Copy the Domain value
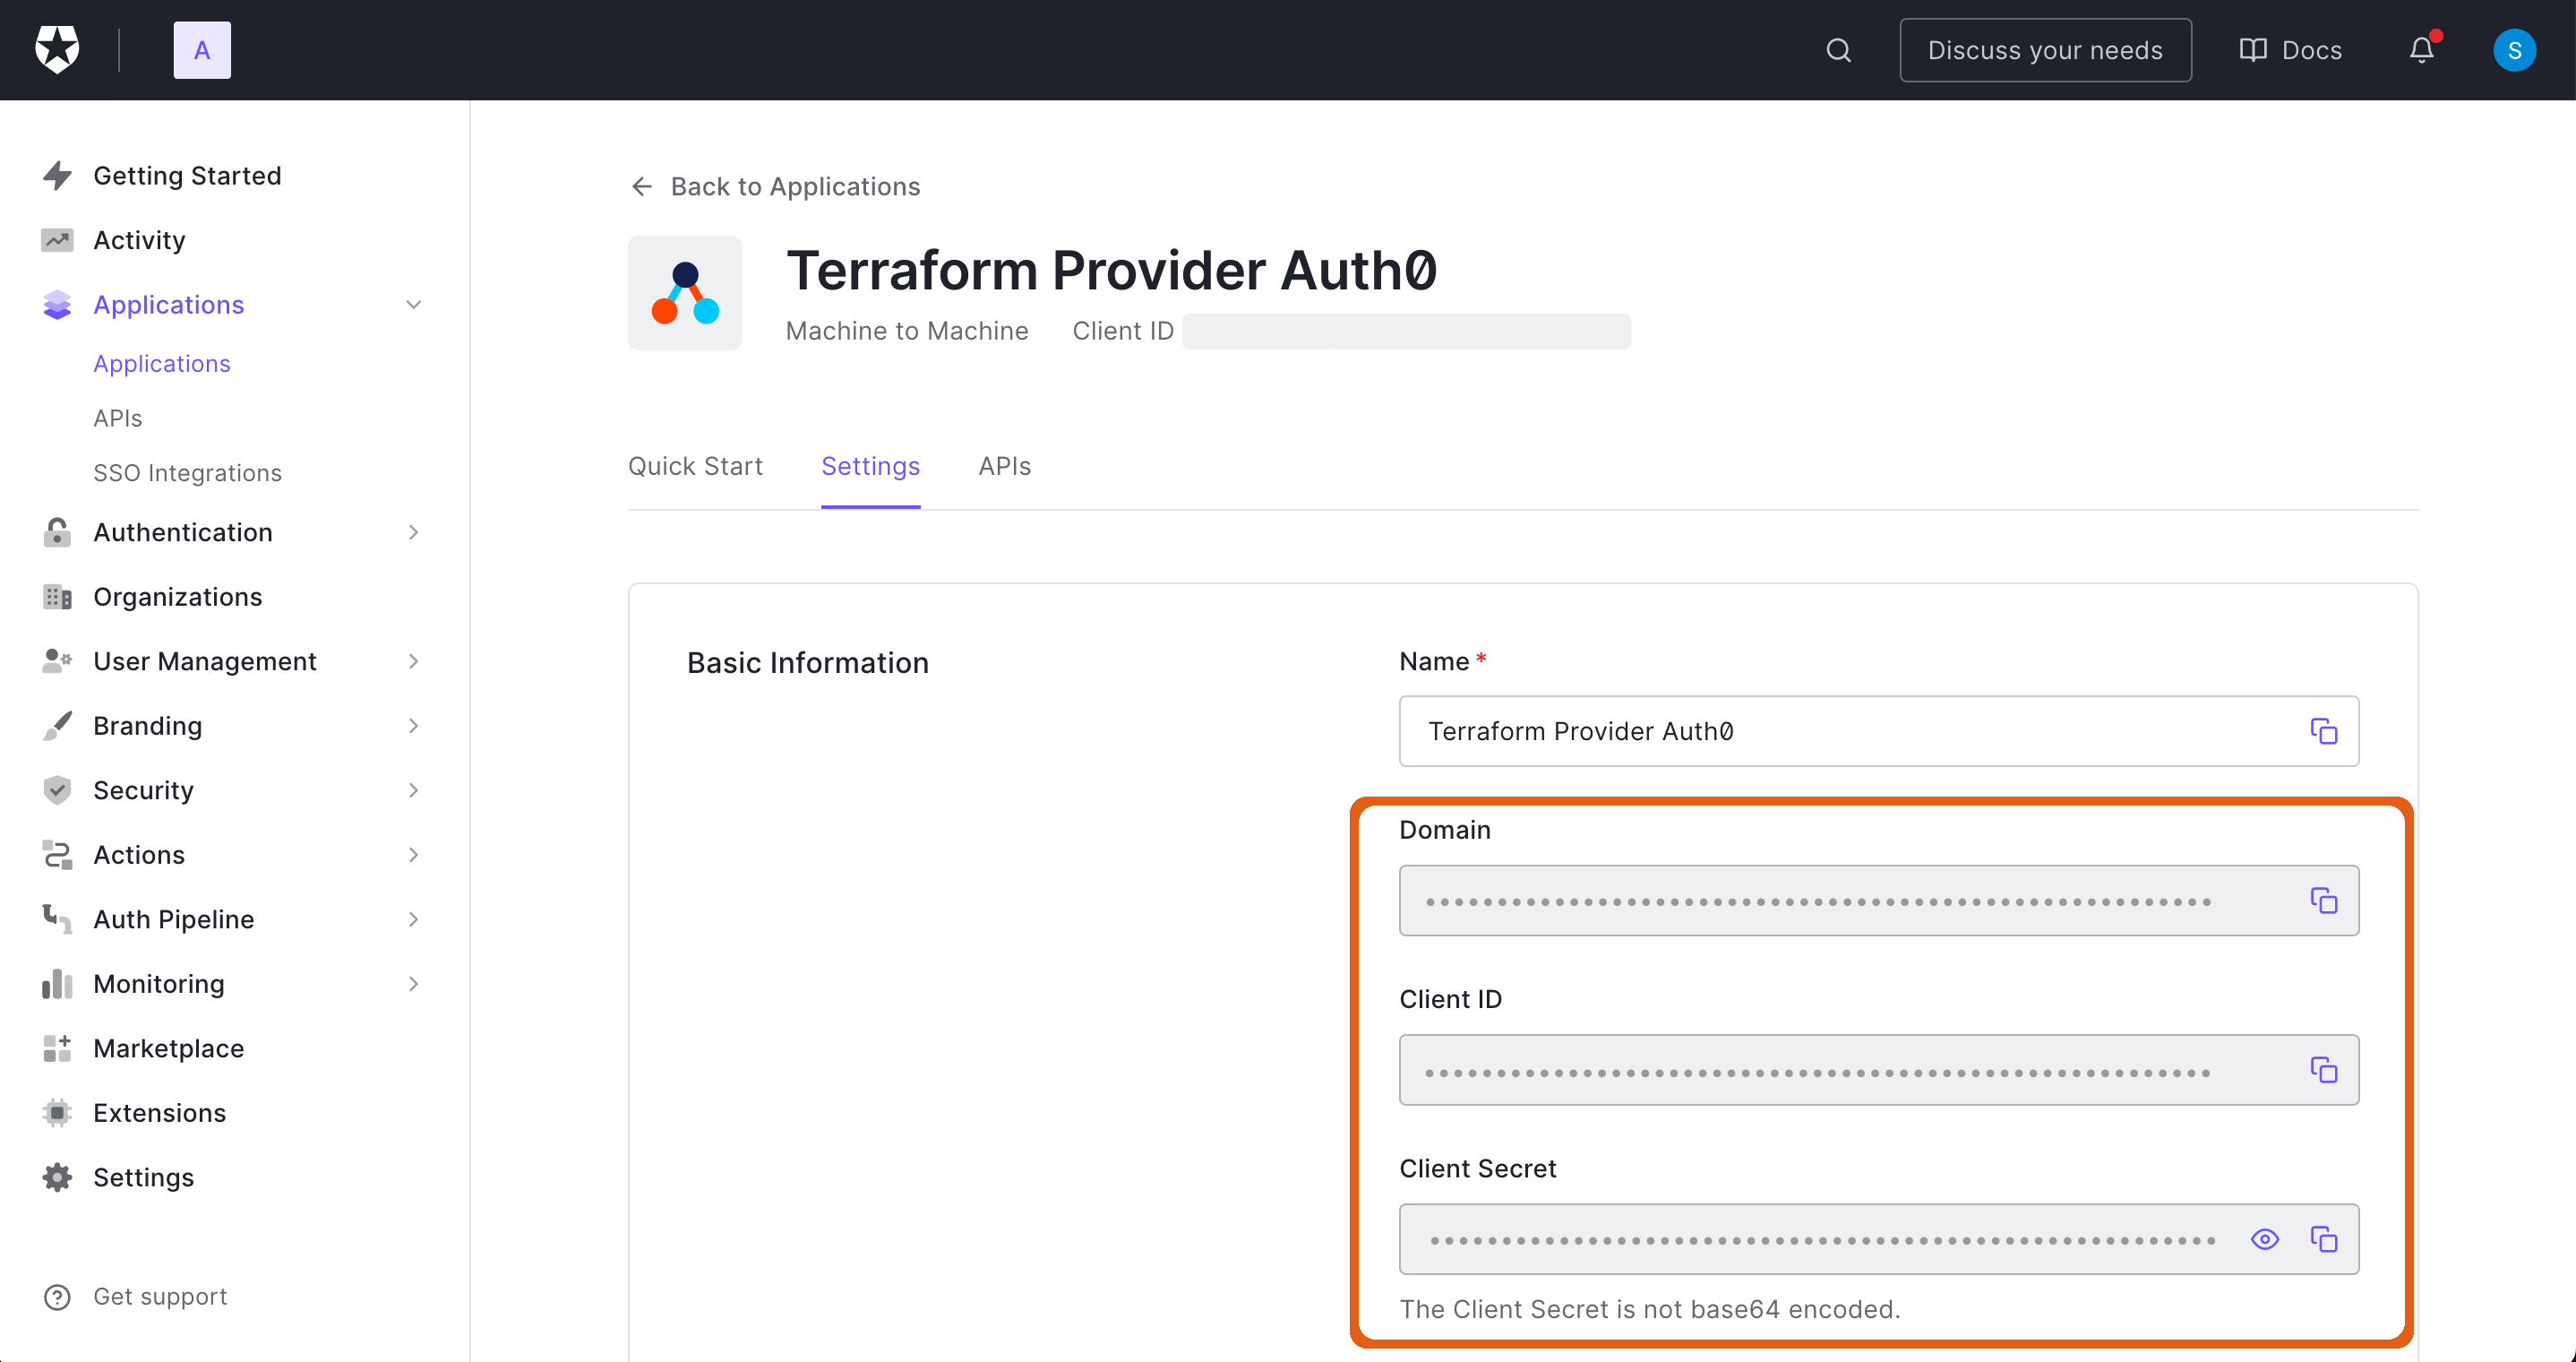This screenshot has width=2576, height=1362. coord(2324,901)
